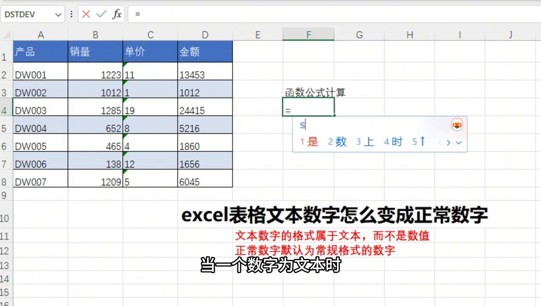Select sales cell with value 652
This screenshot has height=306, width=541.
coord(95,125)
